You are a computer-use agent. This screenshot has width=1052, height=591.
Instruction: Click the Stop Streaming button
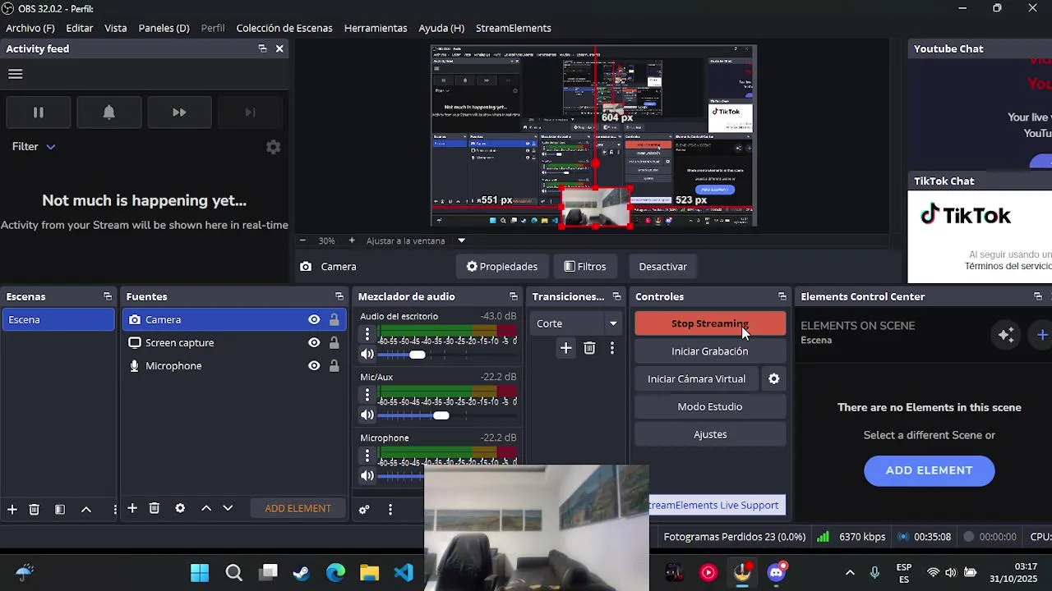click(710, 323)
